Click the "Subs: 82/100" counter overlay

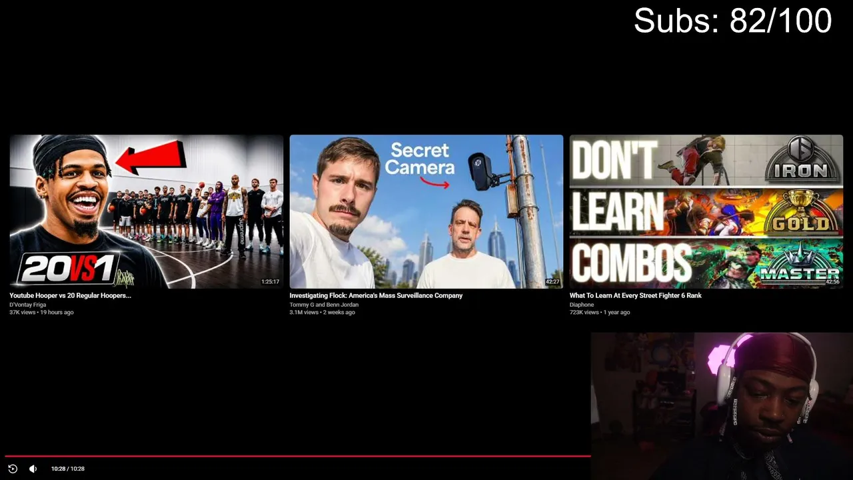click(732, 21)
